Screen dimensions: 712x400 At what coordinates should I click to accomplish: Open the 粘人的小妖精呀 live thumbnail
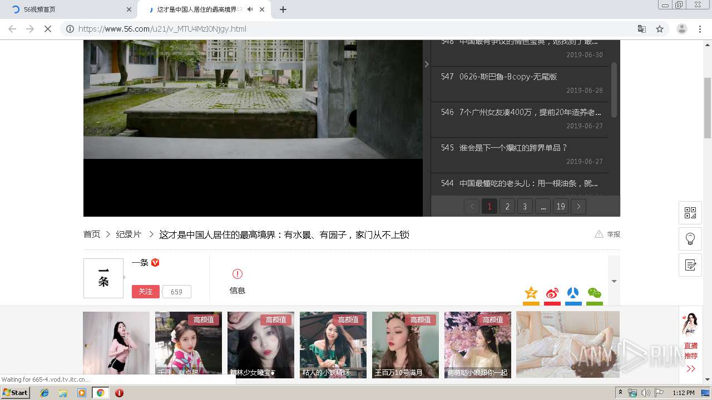[x=333, y=344]
